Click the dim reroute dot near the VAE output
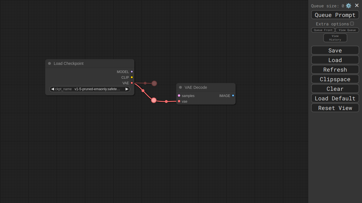 point(154,83)
